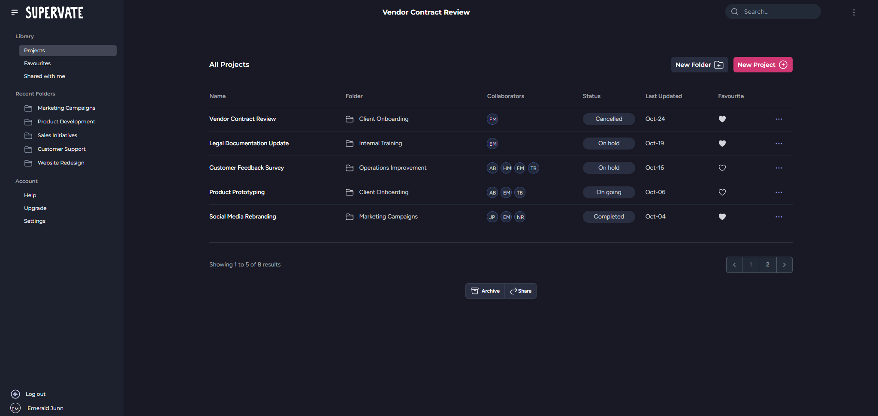Unfavourite the Vendor Contract Review project
Viewport: 878px width, 416px height.
722,119
